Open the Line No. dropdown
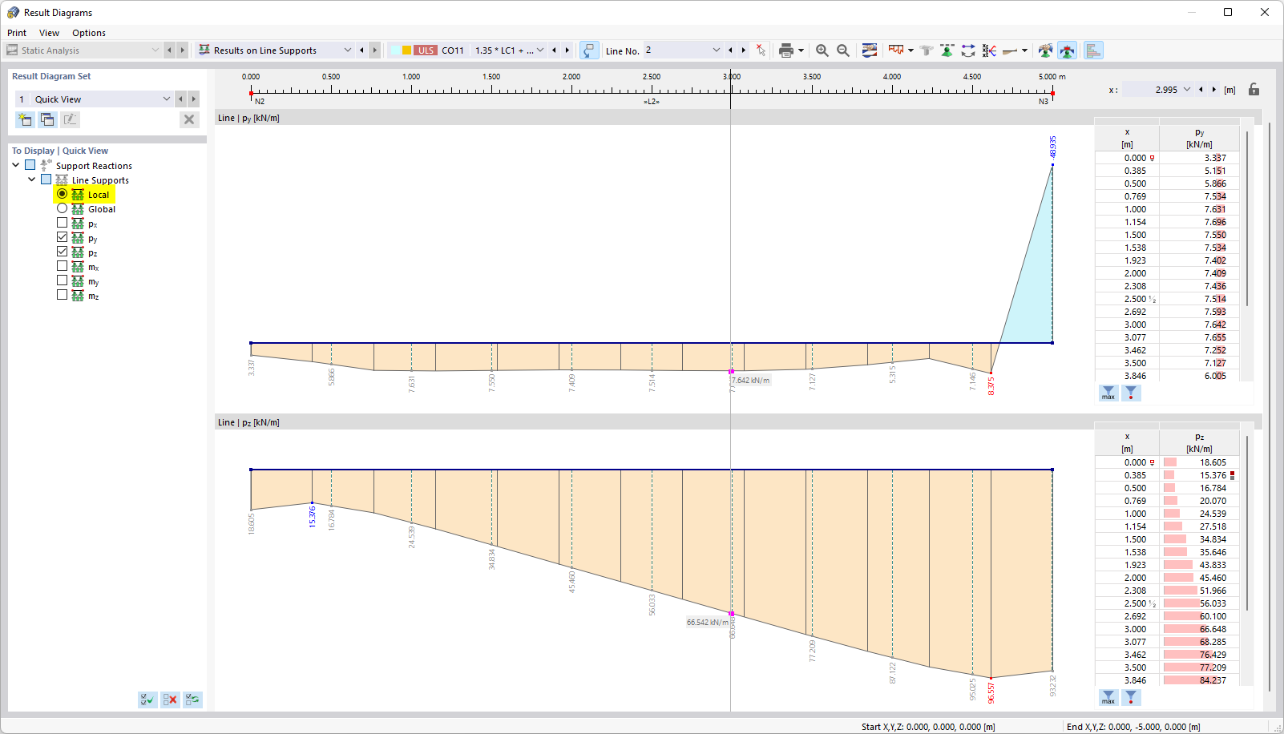 (x=716, y=50)
